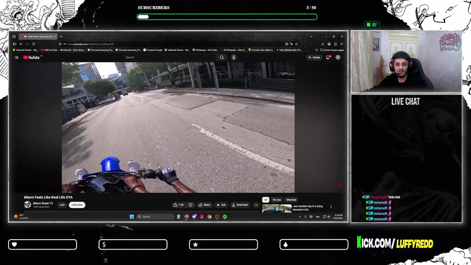Click the Ask button
Screen dimensions: 471x265
click(221, 205)
